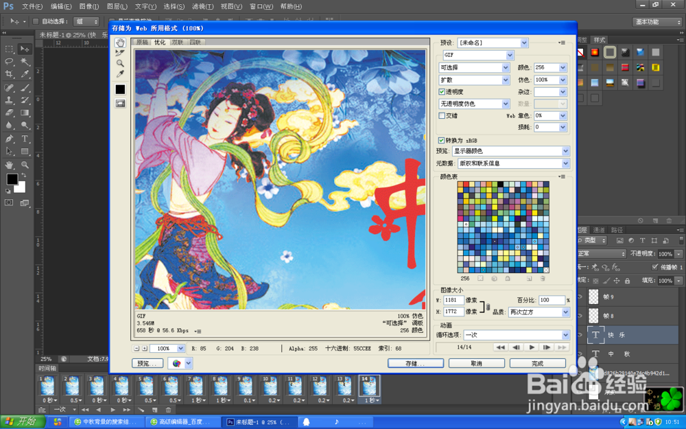Click the Windows 开始 start button

coord(23,421)
